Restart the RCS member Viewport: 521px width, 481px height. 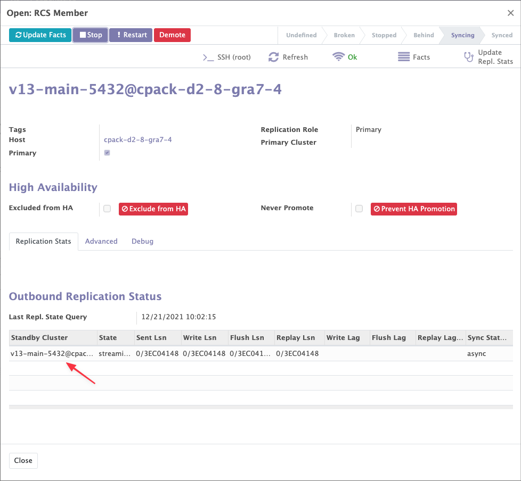[x=131, y=35]
